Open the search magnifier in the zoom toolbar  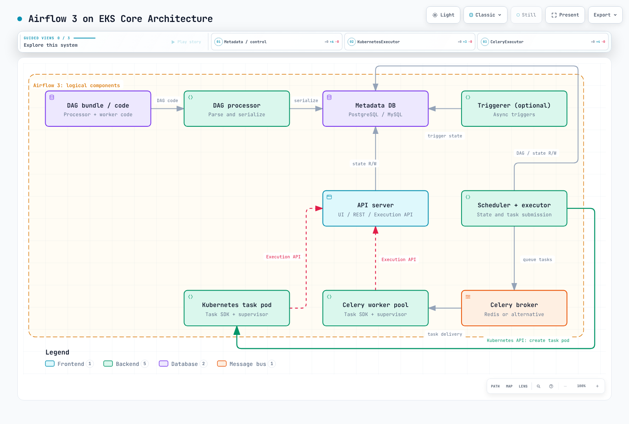tap(539, 386)
